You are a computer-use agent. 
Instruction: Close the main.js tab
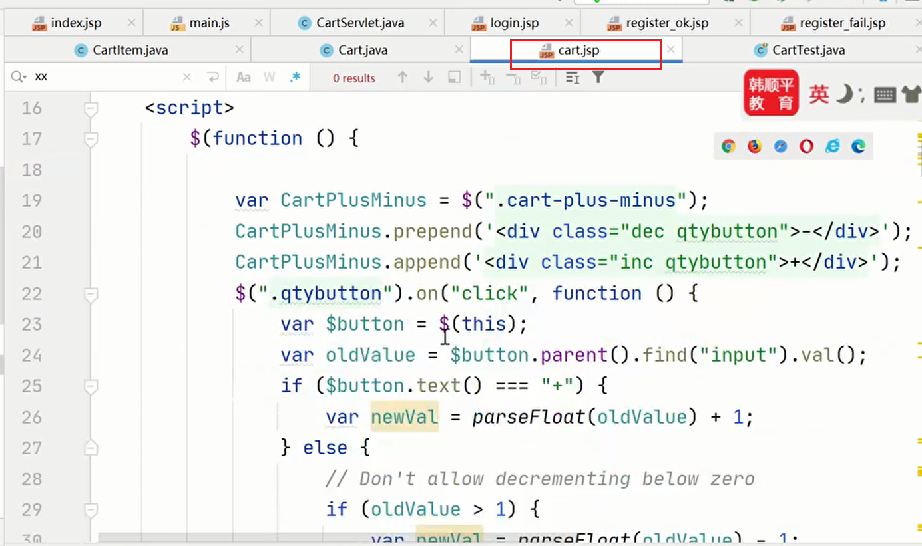[x=258, y=23]
